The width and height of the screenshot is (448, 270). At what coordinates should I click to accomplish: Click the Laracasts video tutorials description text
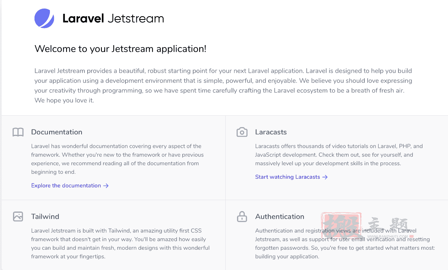[x=339, y=155]
